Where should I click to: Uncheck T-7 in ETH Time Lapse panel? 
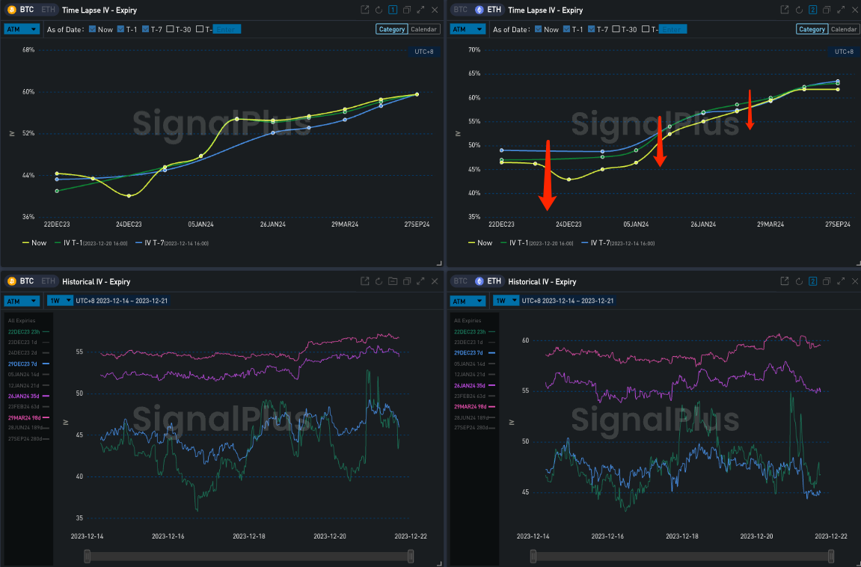pos(592,29)
